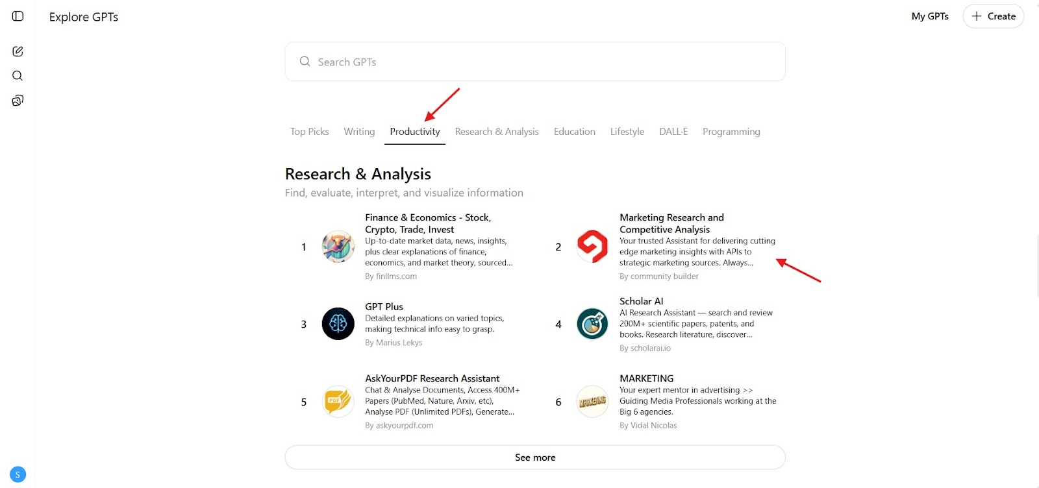Open the AskYourPDF yellow PDF logo
This screenshot has width=1039, height=488.
click(338, 402)
